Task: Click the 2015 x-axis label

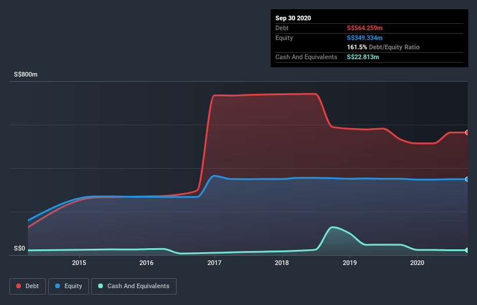Action: click(x=79, y=263)
